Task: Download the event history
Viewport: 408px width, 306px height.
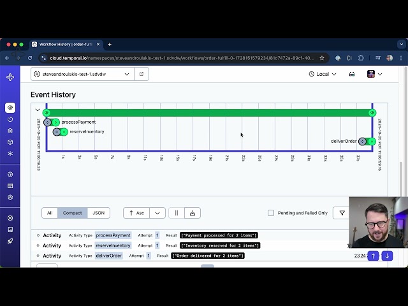Action: point(193,213)
